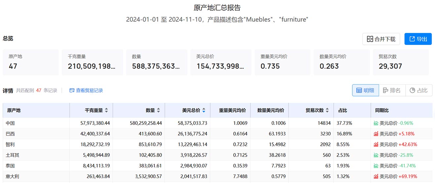The height and width of the screenshot is (183, 435).
Task: Click value 58,375,033.73 in 中国 row
Action: coord(192,123)
